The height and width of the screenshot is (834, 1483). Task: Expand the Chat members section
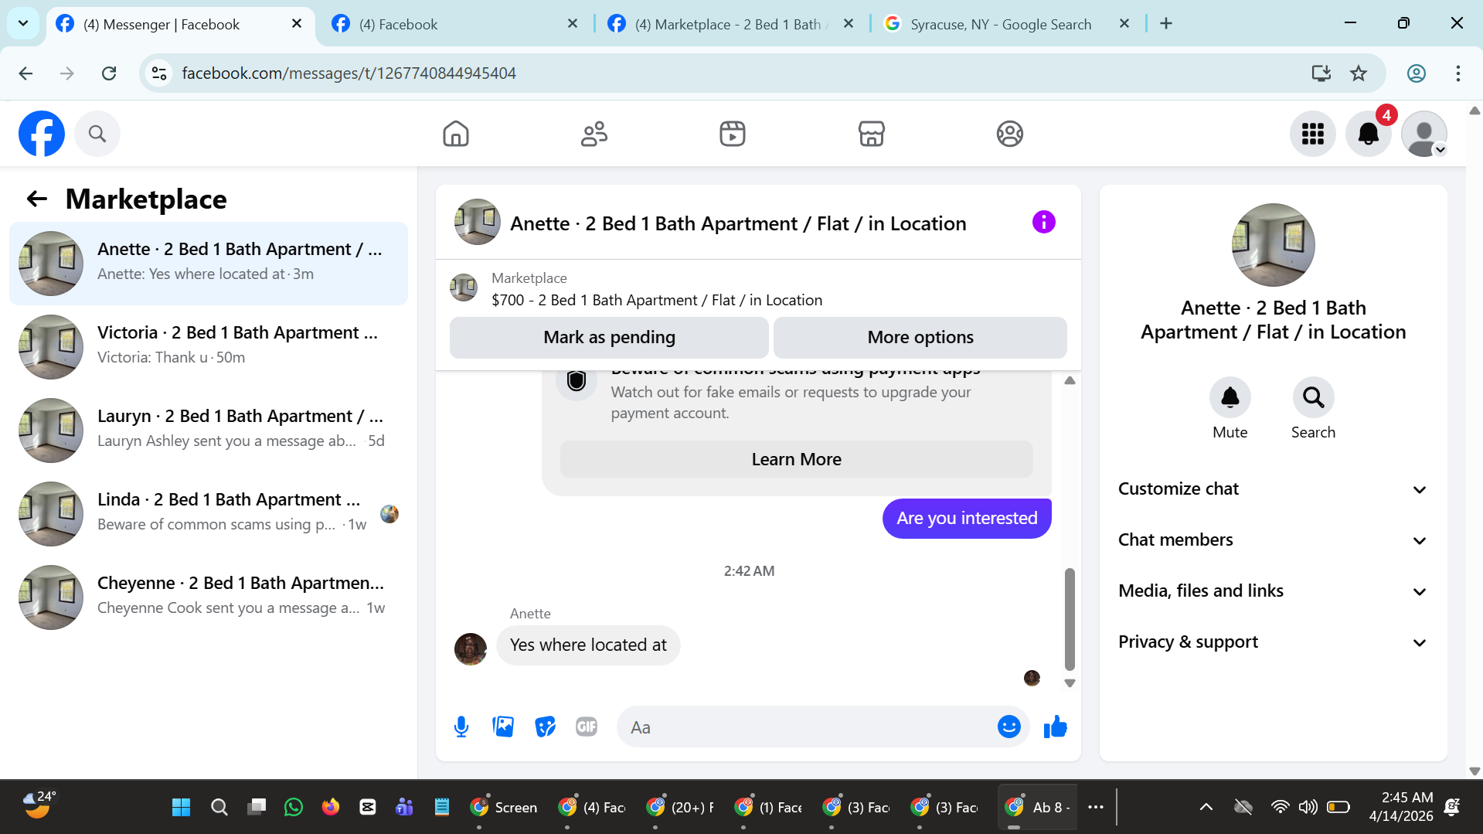(x=1273, y=540)
